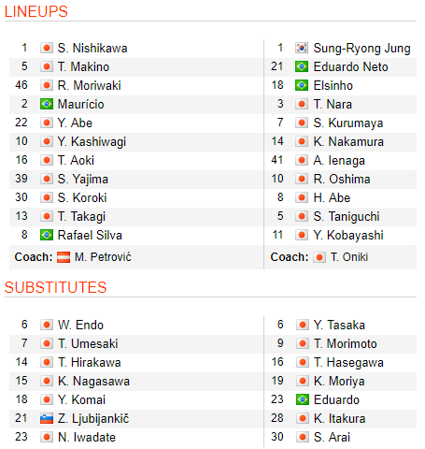Screen dimensions: 425x449
Task: Click the South Korea flag beside Sung-Ryong Jung
Action: pyautogui.click(x=302, y=48)
